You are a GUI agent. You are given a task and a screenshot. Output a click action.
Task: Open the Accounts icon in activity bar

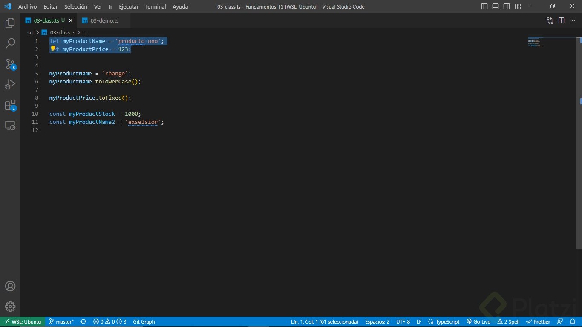[10, 286]
